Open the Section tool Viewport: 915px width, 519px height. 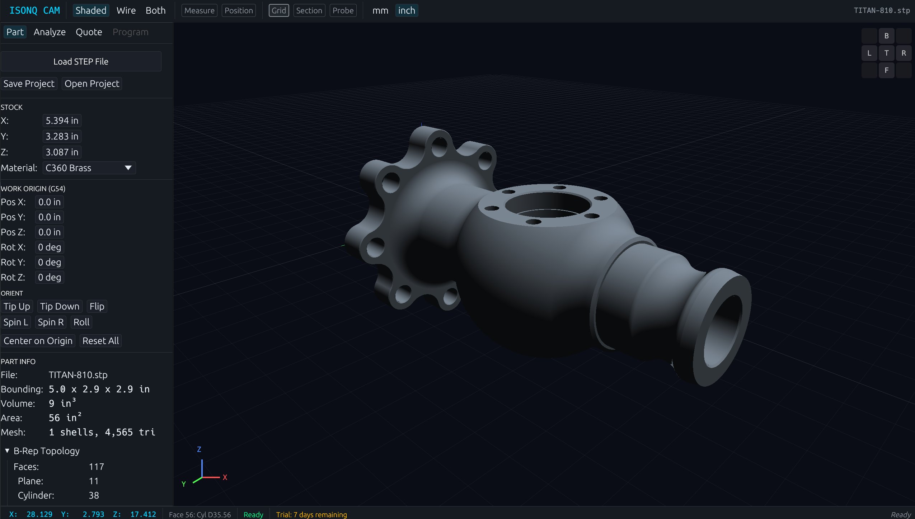[309, 10]
